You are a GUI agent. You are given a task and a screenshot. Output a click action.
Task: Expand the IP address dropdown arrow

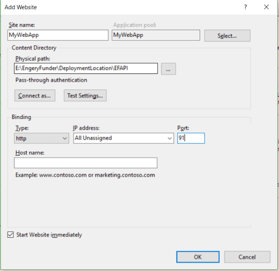click(x=169, y=138)
